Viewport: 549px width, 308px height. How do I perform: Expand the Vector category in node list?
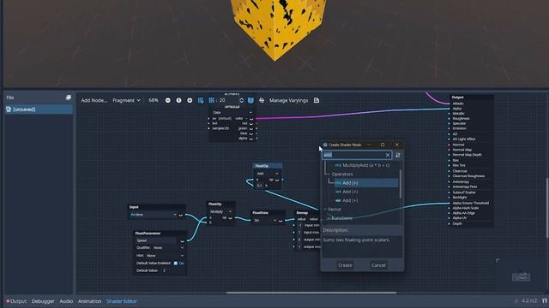tap(325, 209)
